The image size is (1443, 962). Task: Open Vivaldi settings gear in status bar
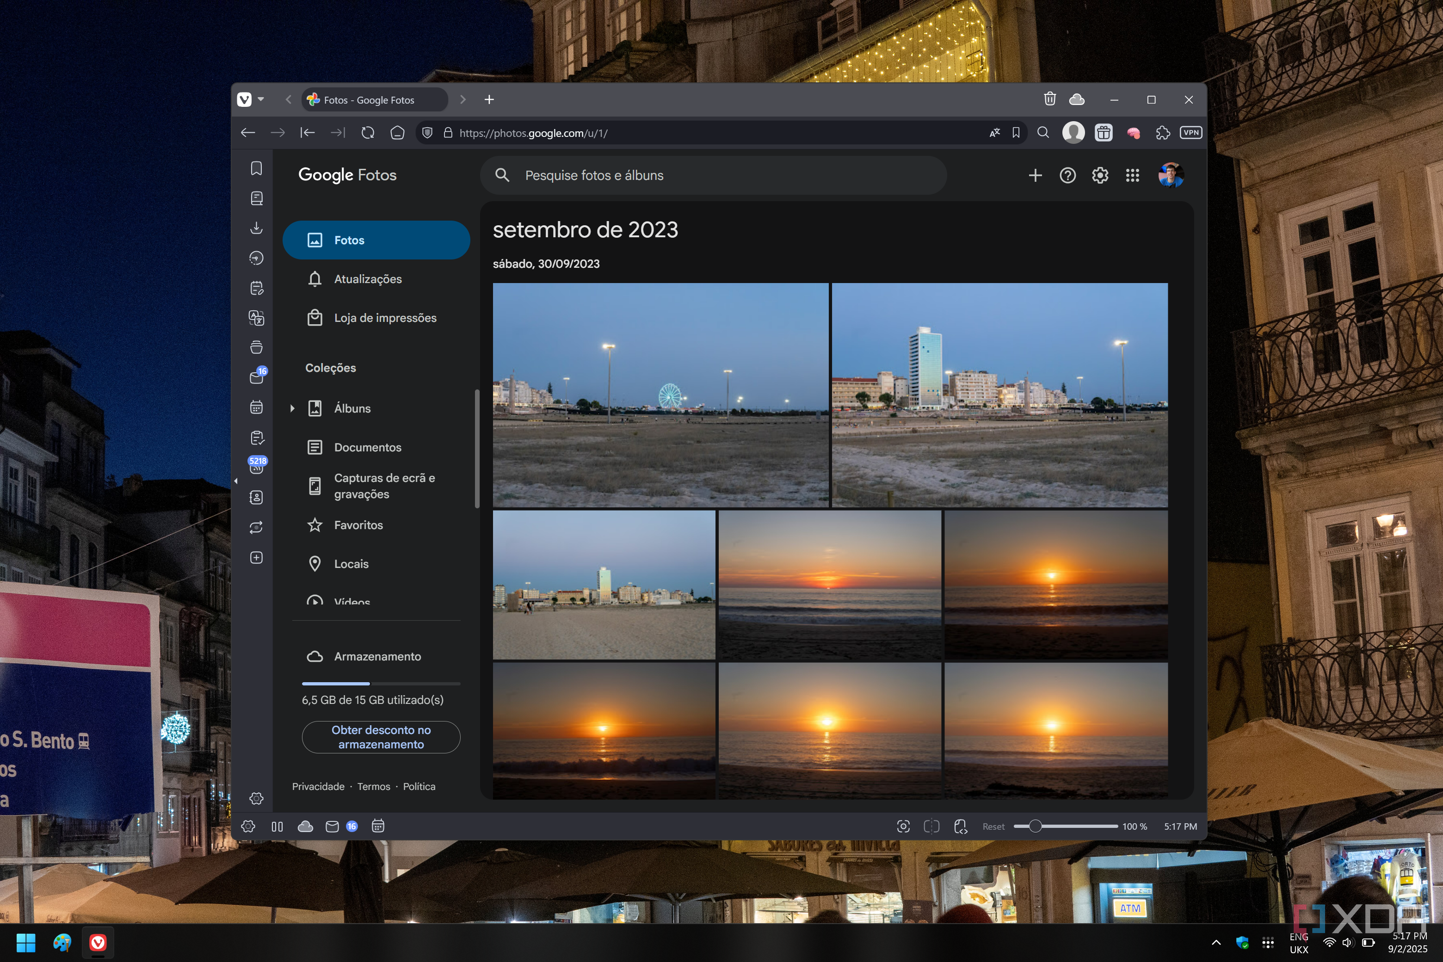[248, 826]
